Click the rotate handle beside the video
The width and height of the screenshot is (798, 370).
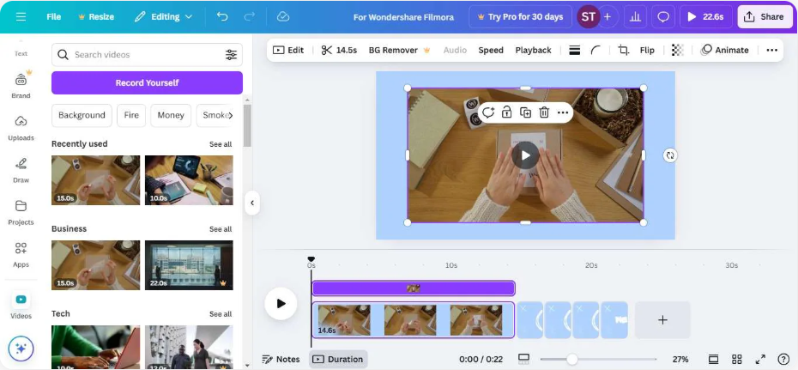[670, 155]
